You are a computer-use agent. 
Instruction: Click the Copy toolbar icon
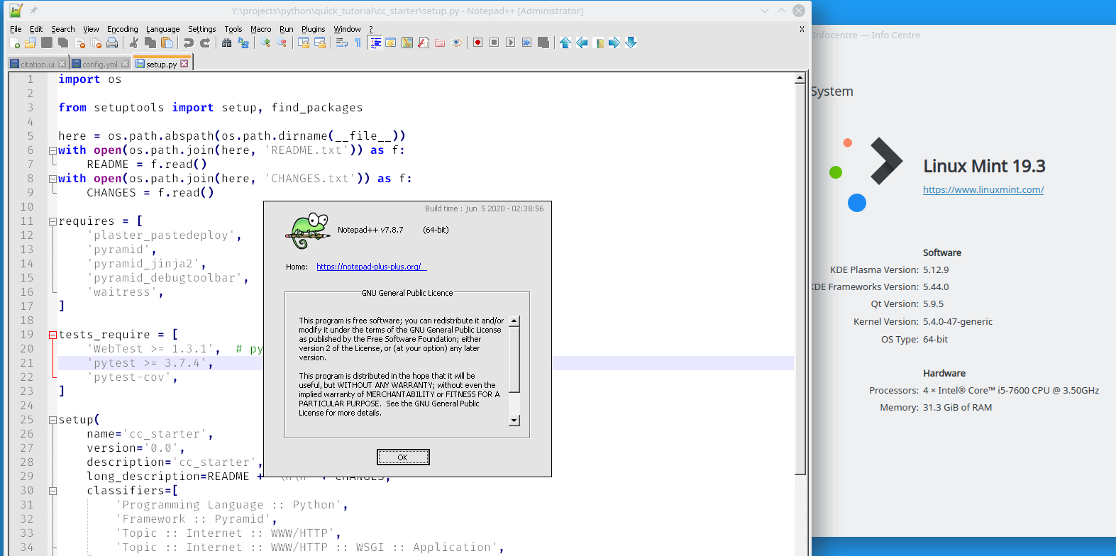point(150,43)
